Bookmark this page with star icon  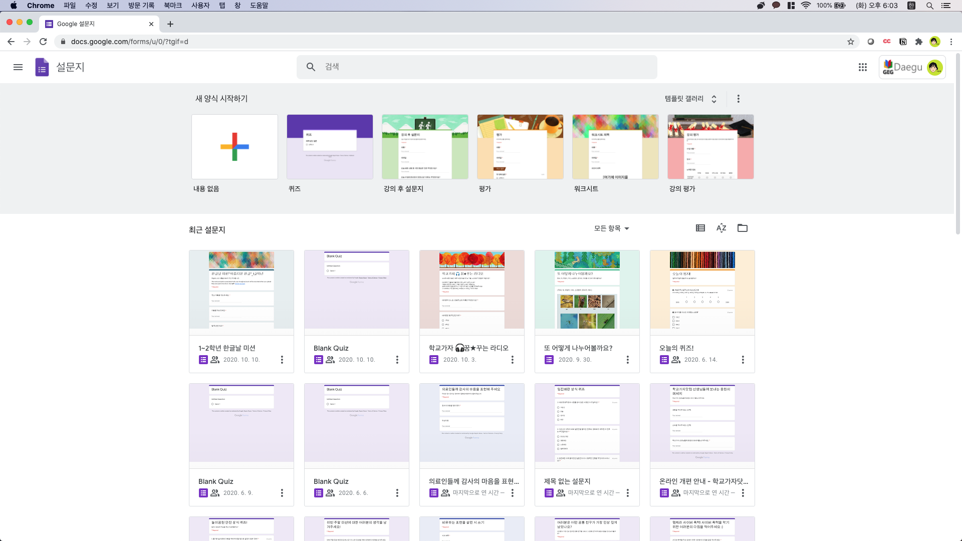click(x=850, y=42)
